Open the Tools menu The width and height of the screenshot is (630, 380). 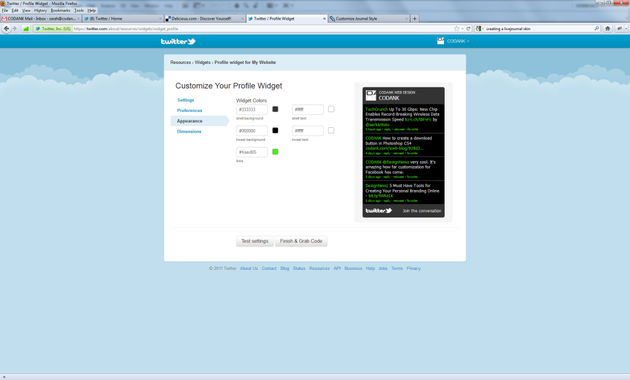pyautogui.click(x=79, y=10)
